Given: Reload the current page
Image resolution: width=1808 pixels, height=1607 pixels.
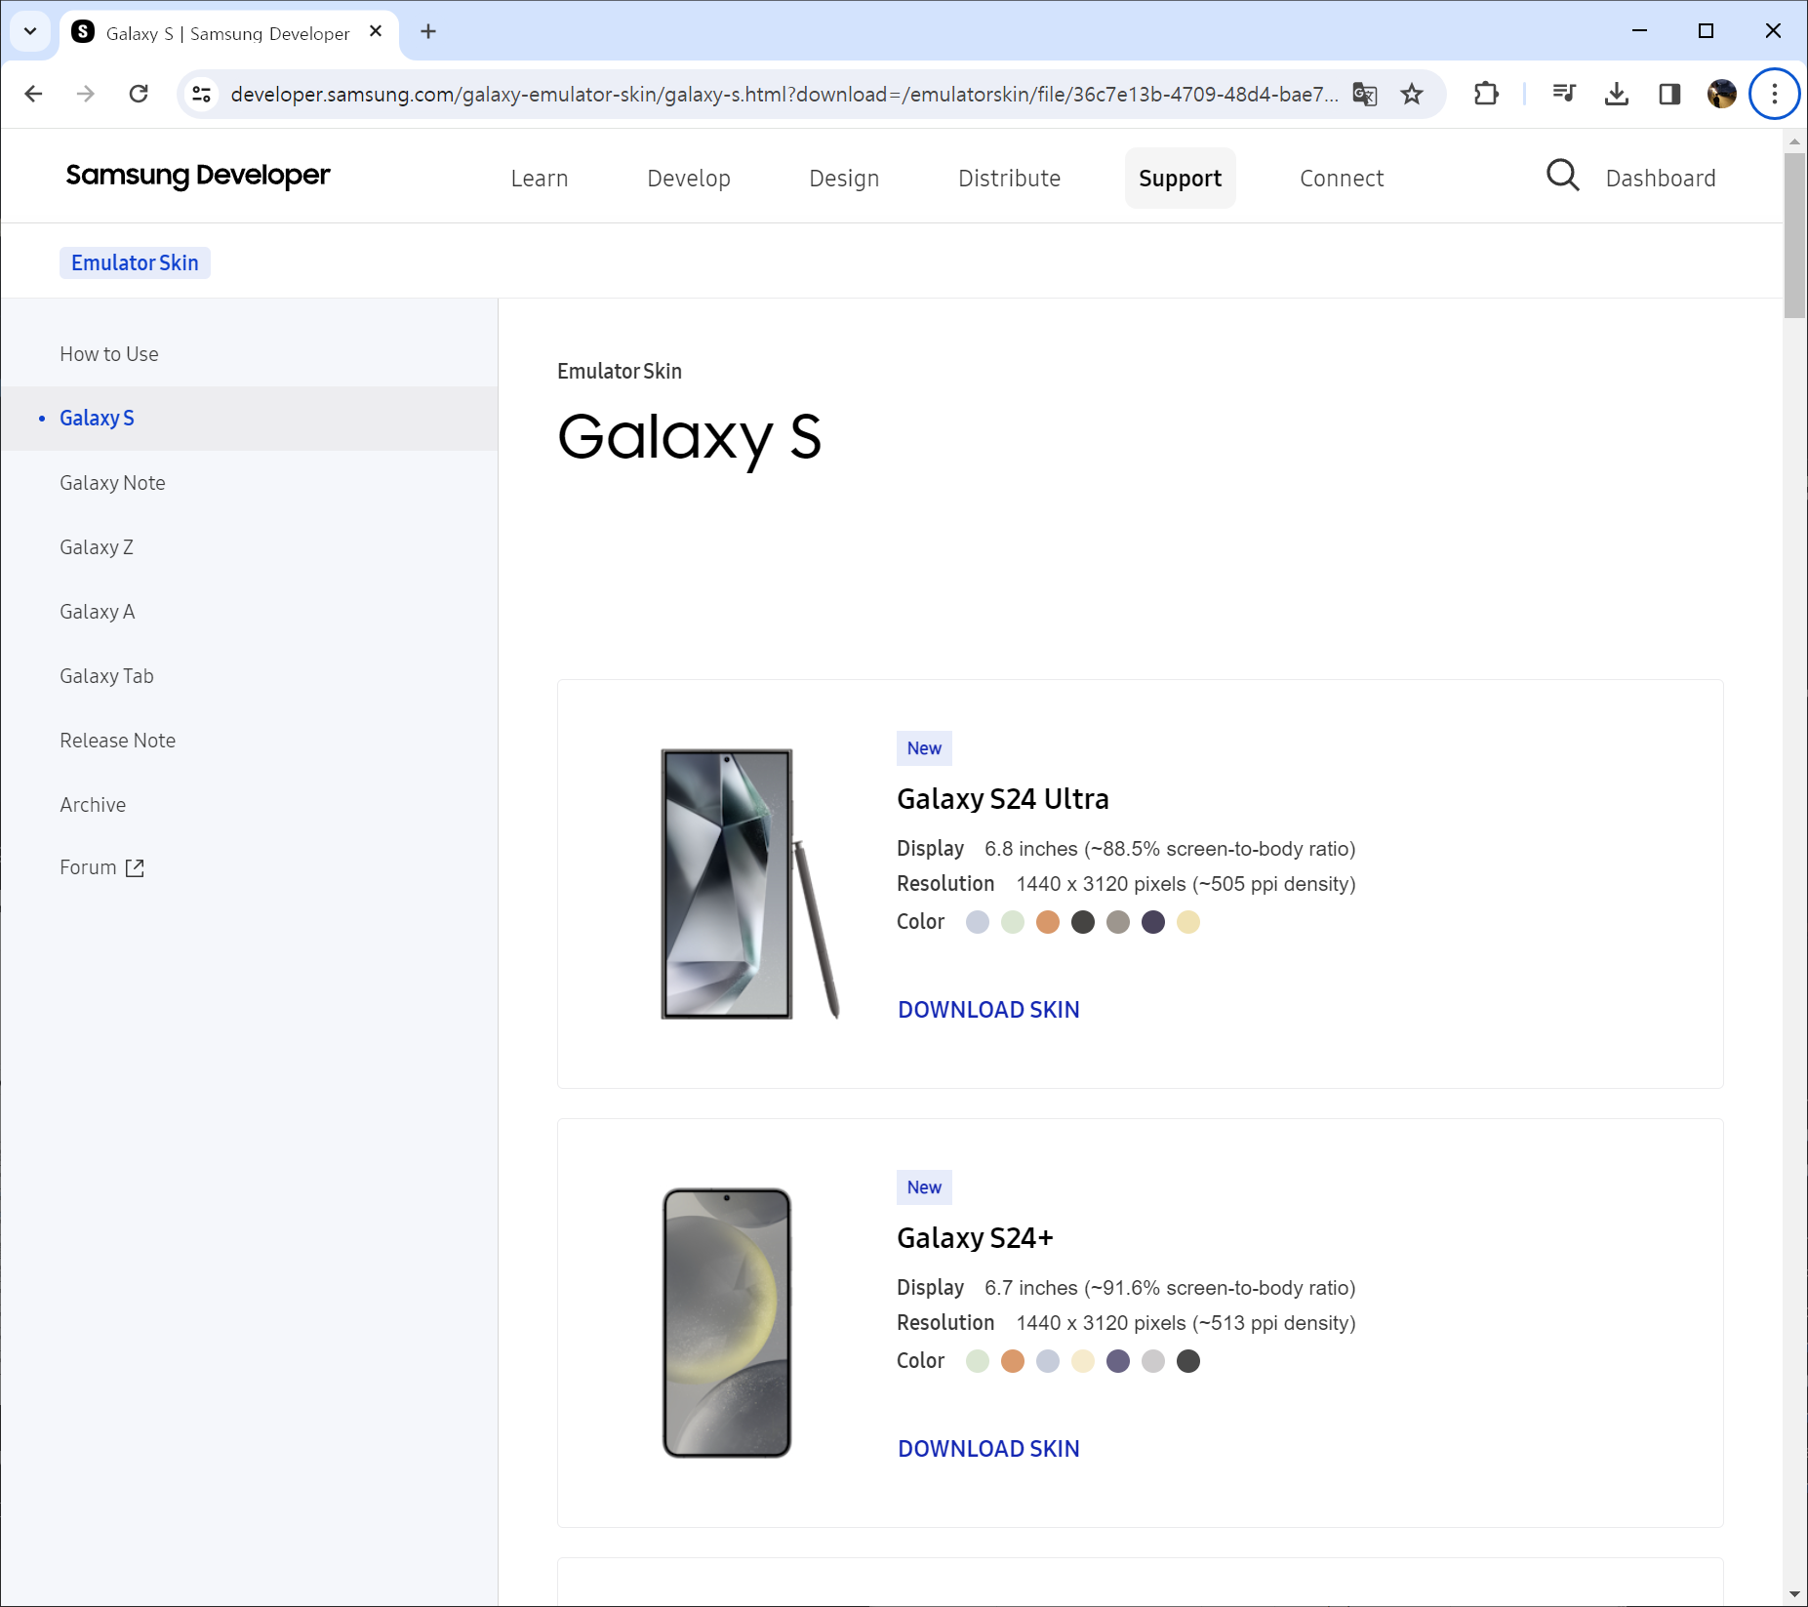Looking at the screenshot, I should 139,94.
